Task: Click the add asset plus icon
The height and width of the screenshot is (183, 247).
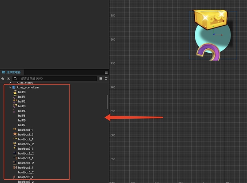Action: (3, 78)
